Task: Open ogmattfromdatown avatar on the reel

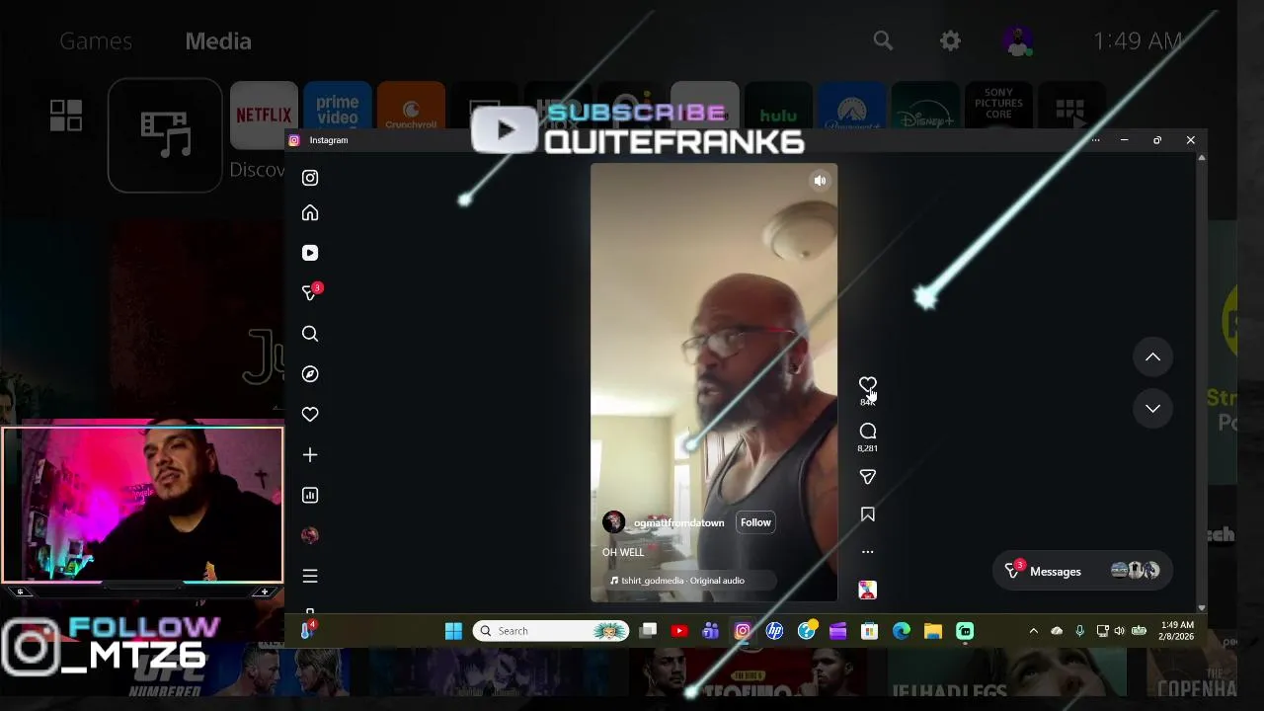Action: pyautogui.click(x=613, y=522)
